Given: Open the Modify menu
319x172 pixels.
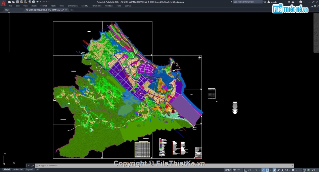Looking at the screenshot, I should pos(85,6).
